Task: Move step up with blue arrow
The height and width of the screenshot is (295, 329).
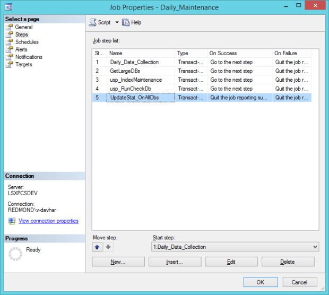Action: pyautogui.click(x=97, y=247)
